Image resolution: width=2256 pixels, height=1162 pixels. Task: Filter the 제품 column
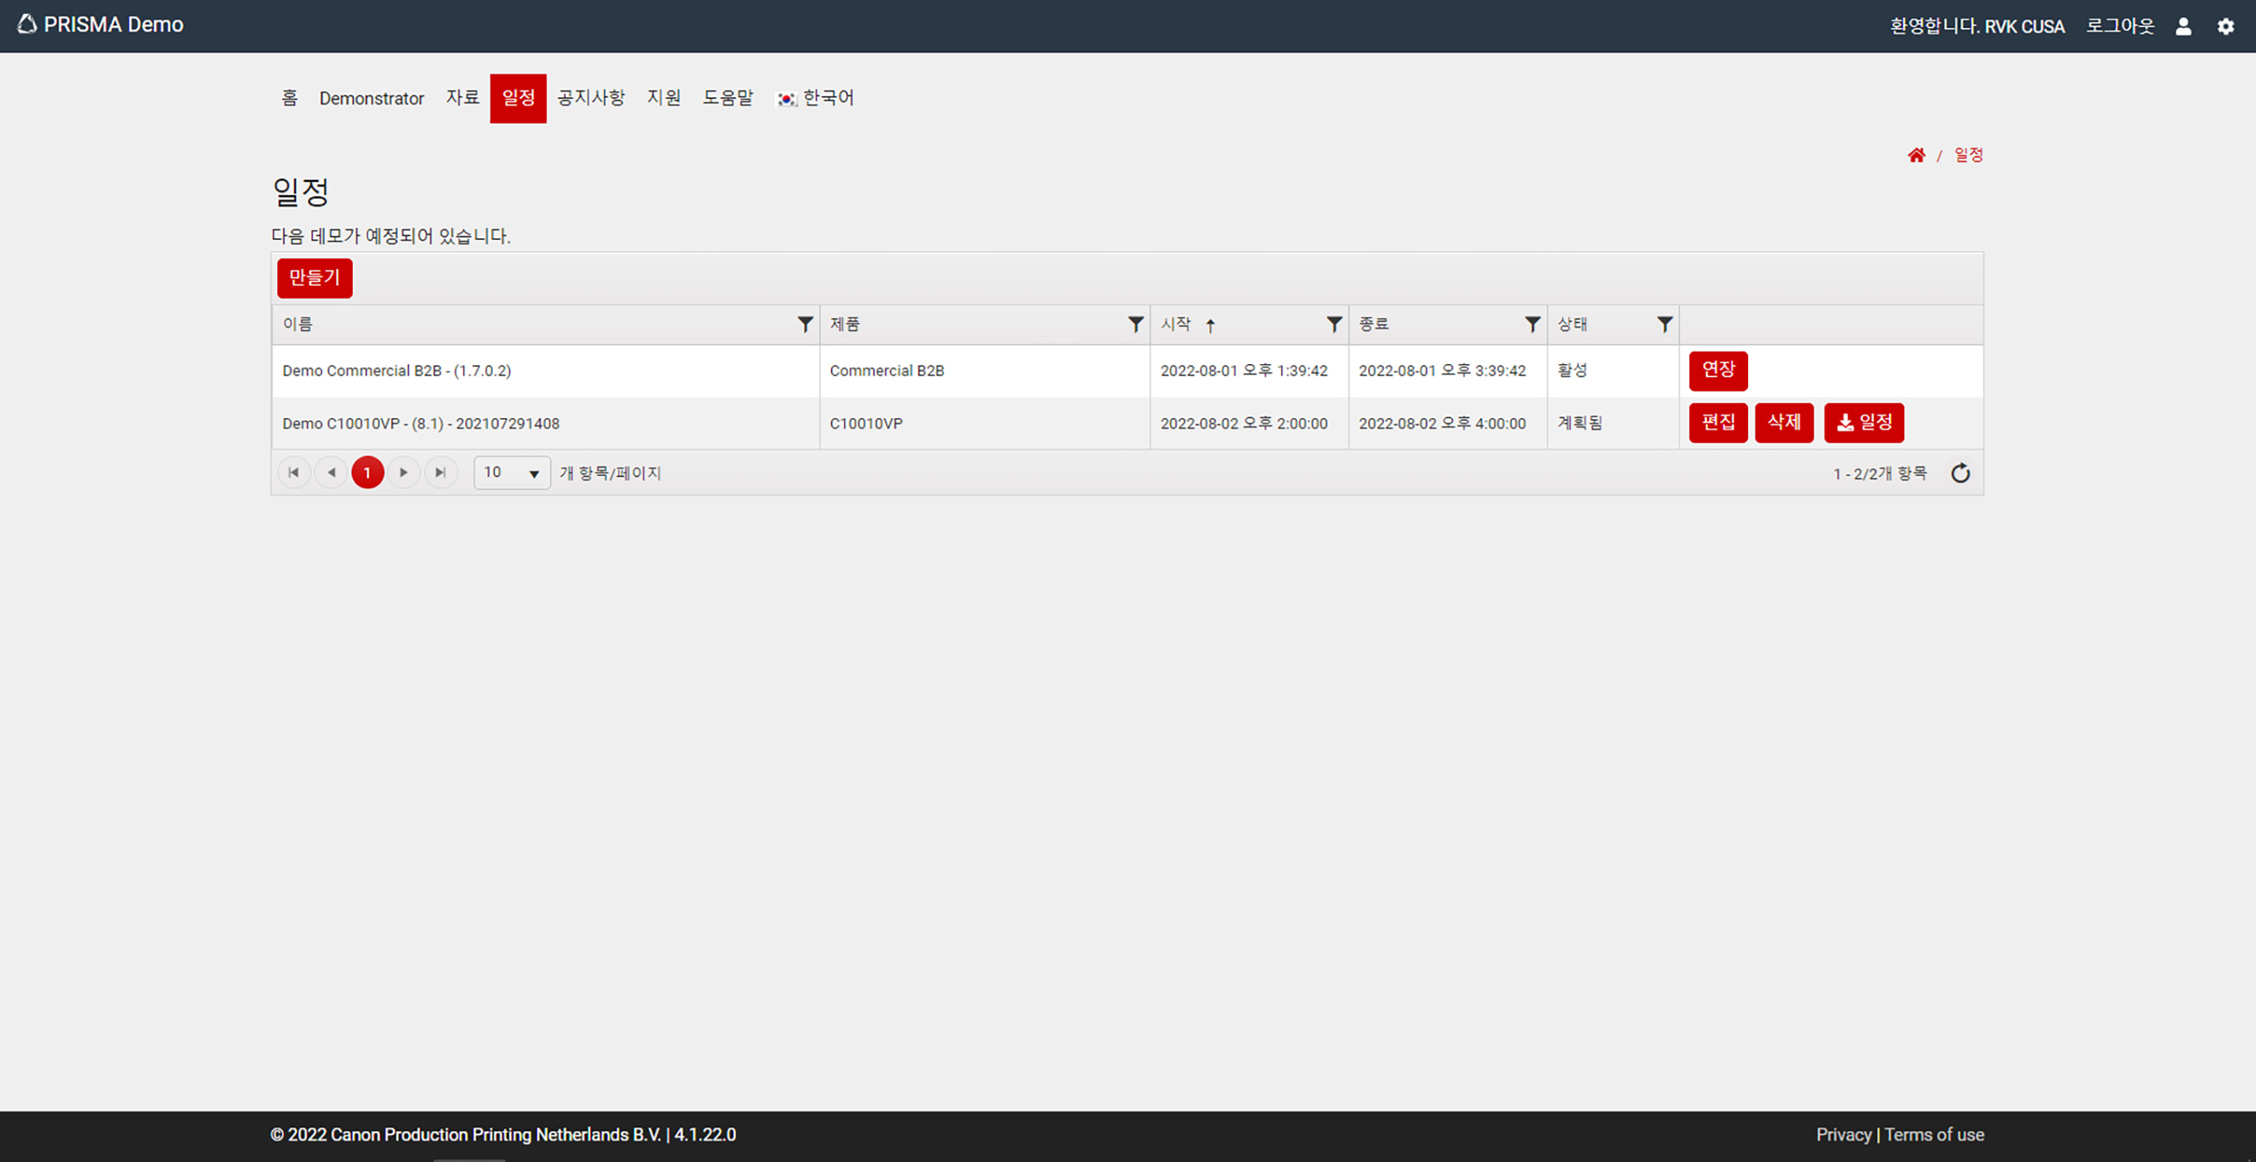1135,324
